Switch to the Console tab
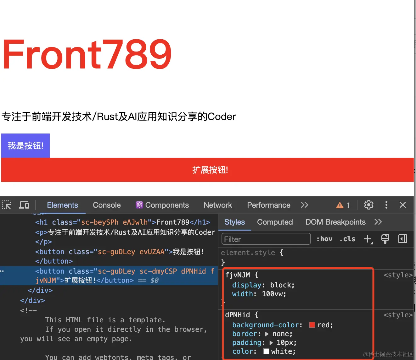The image size is (416, 360). pyautogui.click(x=107, y=205)
